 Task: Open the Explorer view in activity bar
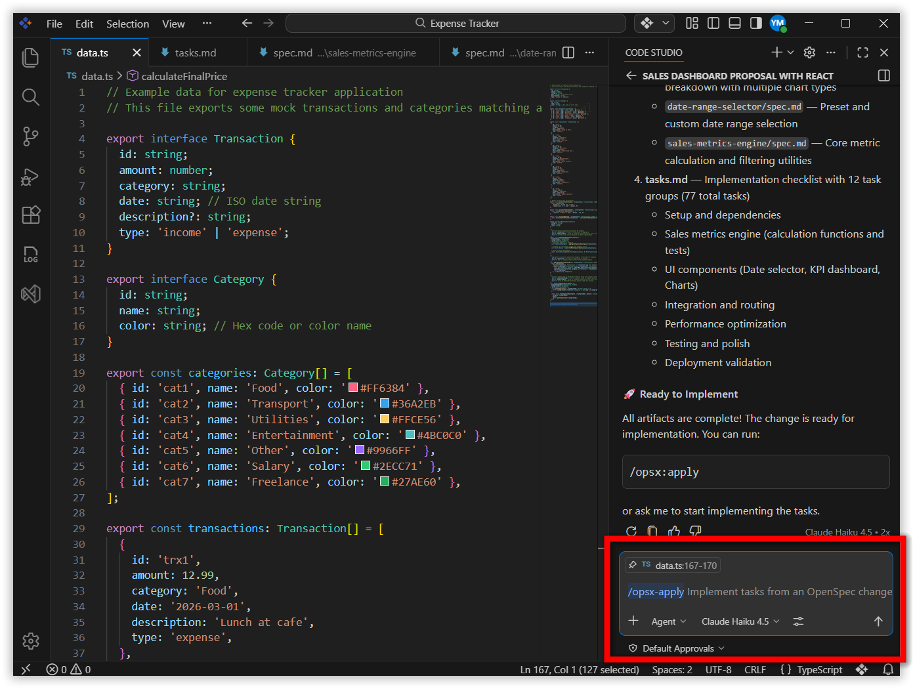tap(31, 58)
